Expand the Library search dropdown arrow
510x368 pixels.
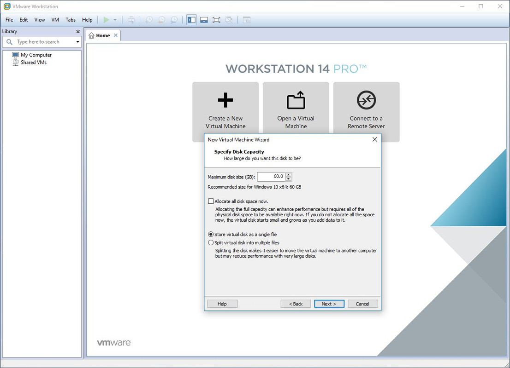[77, 41]
